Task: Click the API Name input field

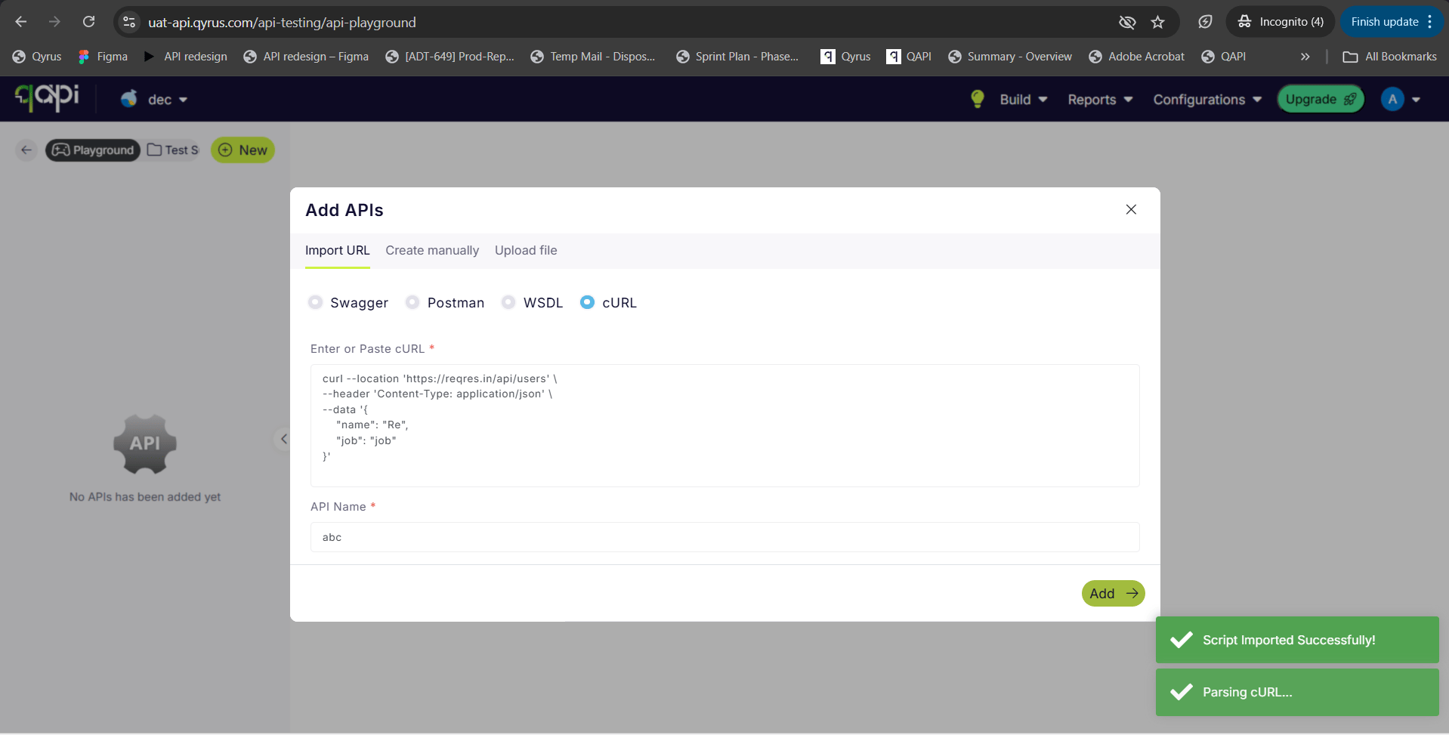Action: pyautogui.click(x=724, y=537)
